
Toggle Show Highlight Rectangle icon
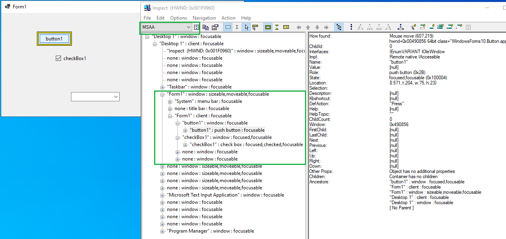point(267,27)
